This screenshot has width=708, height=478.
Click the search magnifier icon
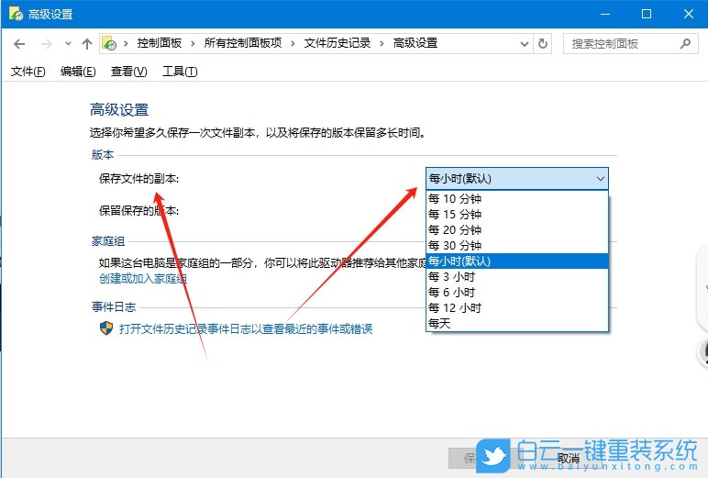[685, 44]
